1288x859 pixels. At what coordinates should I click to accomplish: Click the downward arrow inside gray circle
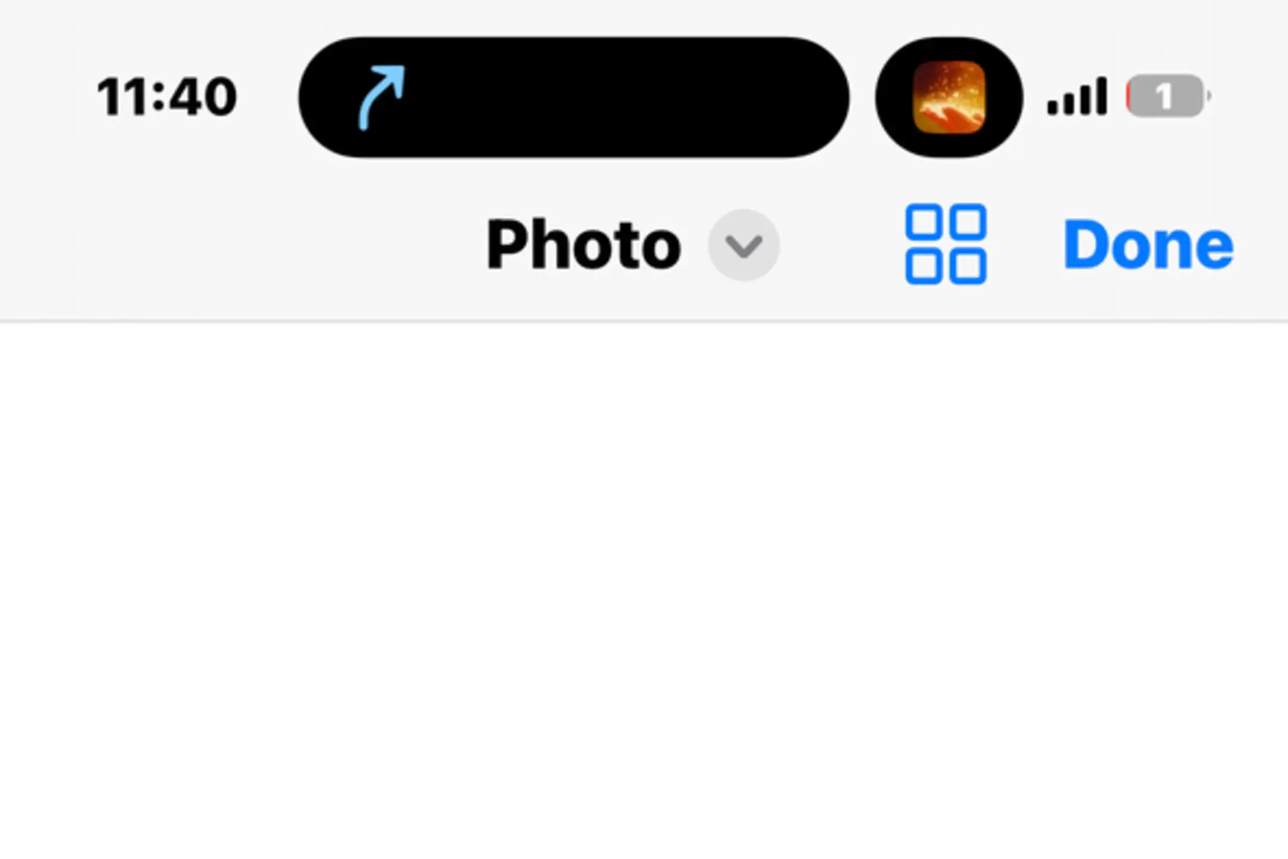pos(744,246)
